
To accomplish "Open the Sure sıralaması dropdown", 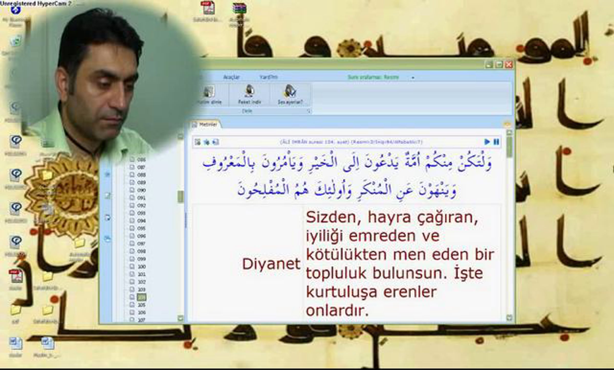I will [x=373, y=77].
